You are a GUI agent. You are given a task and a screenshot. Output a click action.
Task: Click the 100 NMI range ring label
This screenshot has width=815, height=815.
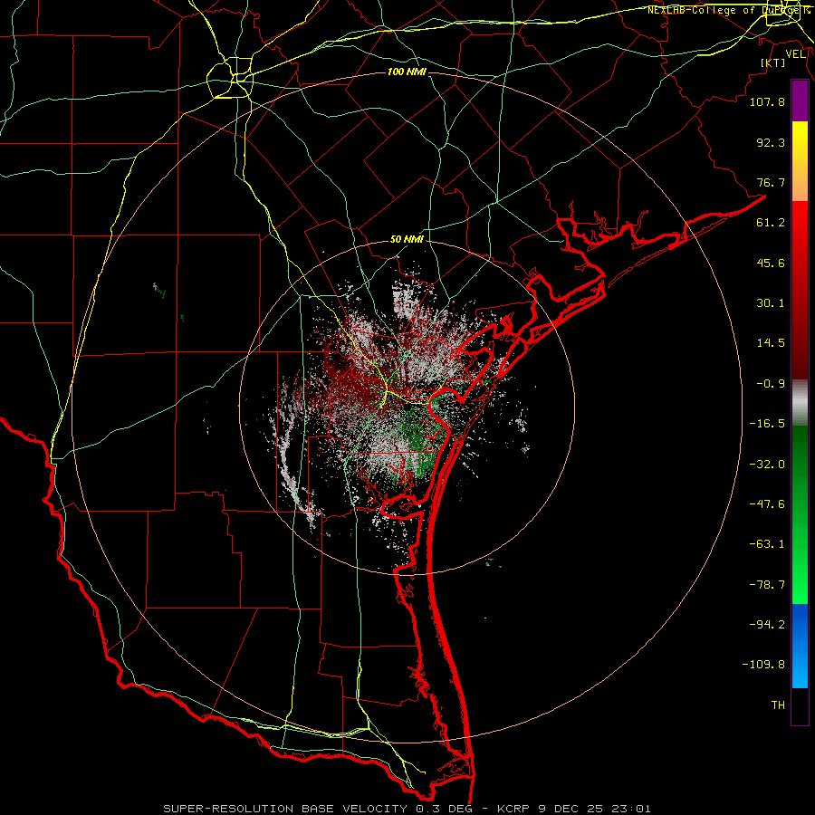click(x=407, y=72)
